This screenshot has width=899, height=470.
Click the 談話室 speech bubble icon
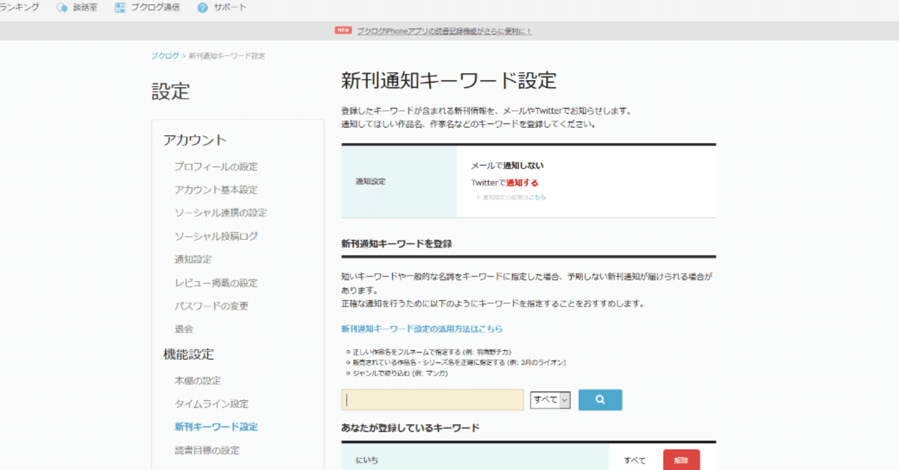(61, 7)
